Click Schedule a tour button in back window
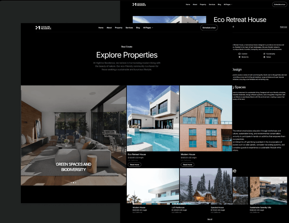Screen dimensions: 289x223 coord(279,4)
